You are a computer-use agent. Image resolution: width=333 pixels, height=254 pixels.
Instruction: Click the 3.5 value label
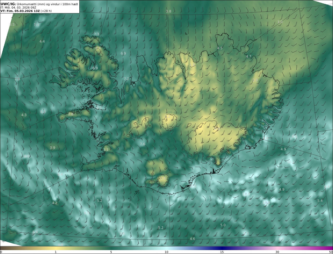(x=12, y=24)
